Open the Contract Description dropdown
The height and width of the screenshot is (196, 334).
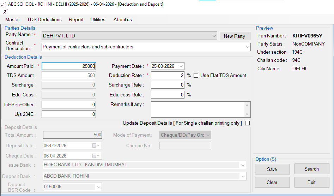(x=247, y=47)
